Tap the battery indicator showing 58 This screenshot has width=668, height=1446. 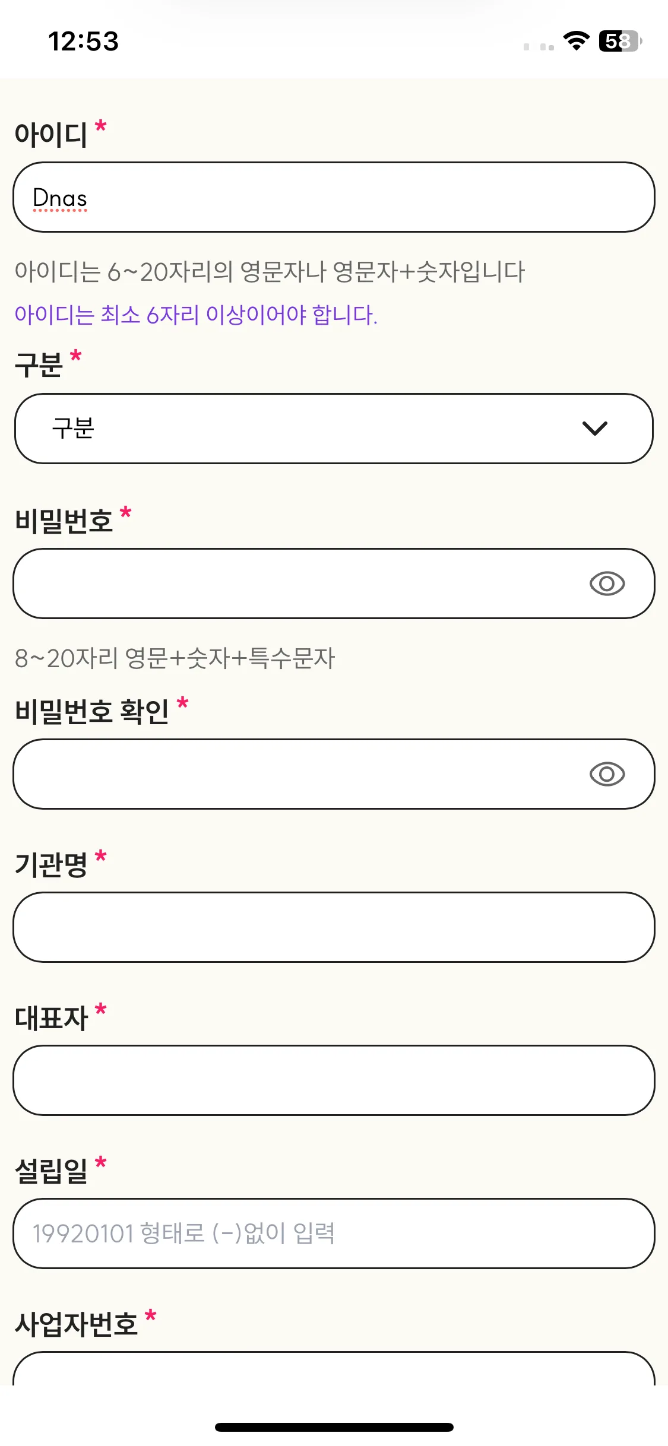point(620,41)
